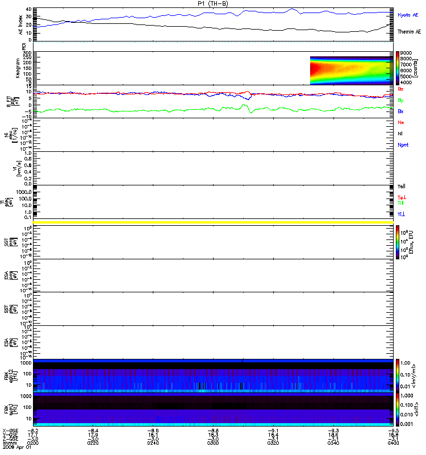Image resolution: width=426 pixels, height=455 pixels.
Task: Click the keogram counts color bar
Action: (x=398, y=68)
